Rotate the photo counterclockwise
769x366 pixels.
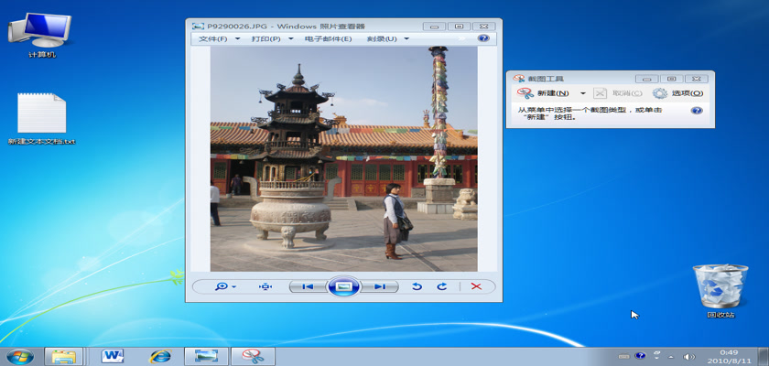click(x=417, y=286)
